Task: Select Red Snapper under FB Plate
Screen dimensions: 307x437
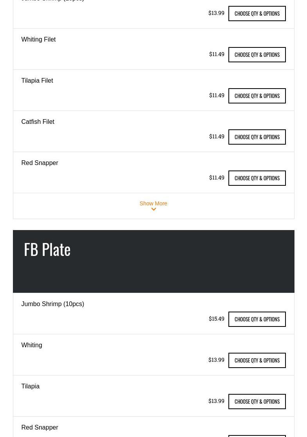Action: click(x=39, y=428)
